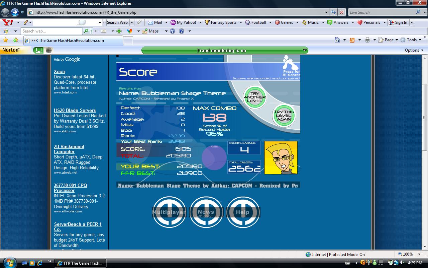Open the Norton Options menu
Image resolution: width=428 pixels, height=268 pixels.
click(414, 50)
